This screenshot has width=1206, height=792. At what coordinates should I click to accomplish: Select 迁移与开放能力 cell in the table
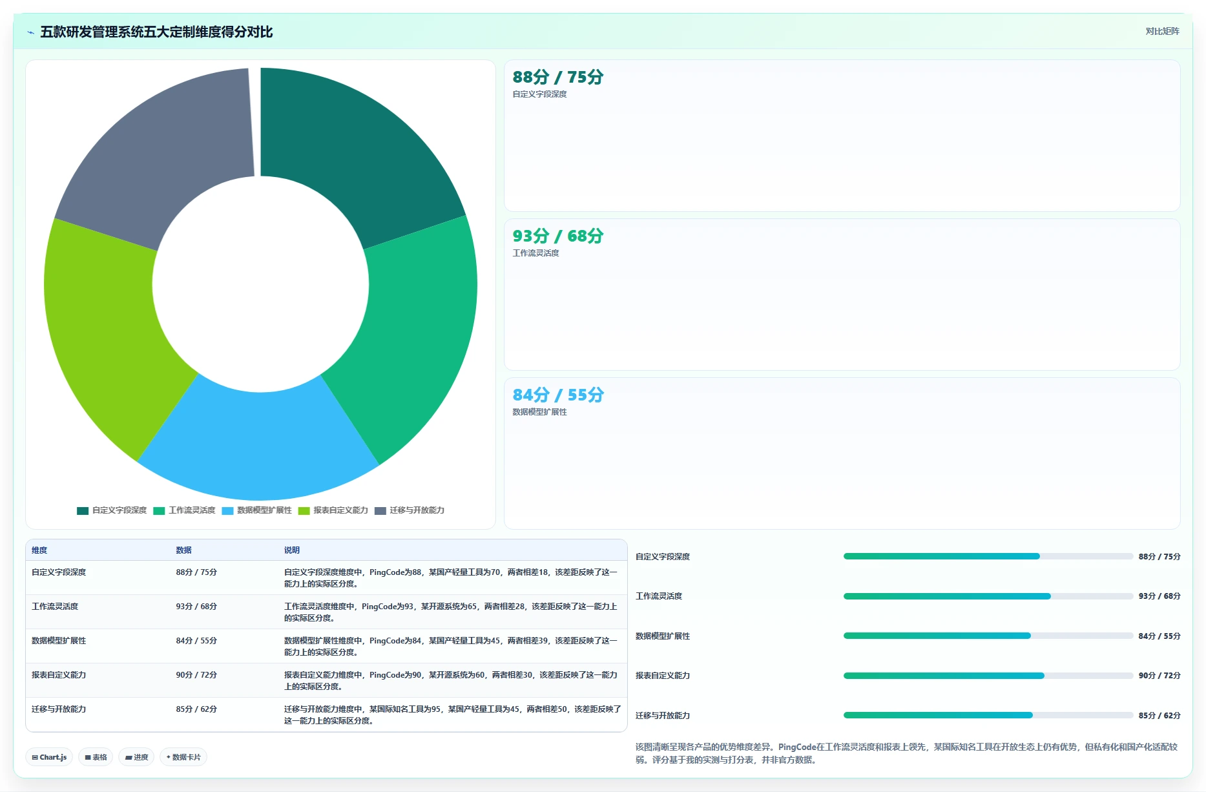tap(59, 709)
